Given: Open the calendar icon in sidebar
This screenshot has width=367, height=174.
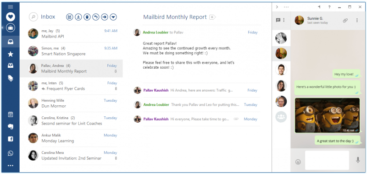Looking at the screenshot, I should 10,114.
